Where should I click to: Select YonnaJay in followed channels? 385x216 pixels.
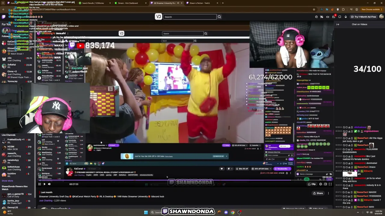[17, 81]
